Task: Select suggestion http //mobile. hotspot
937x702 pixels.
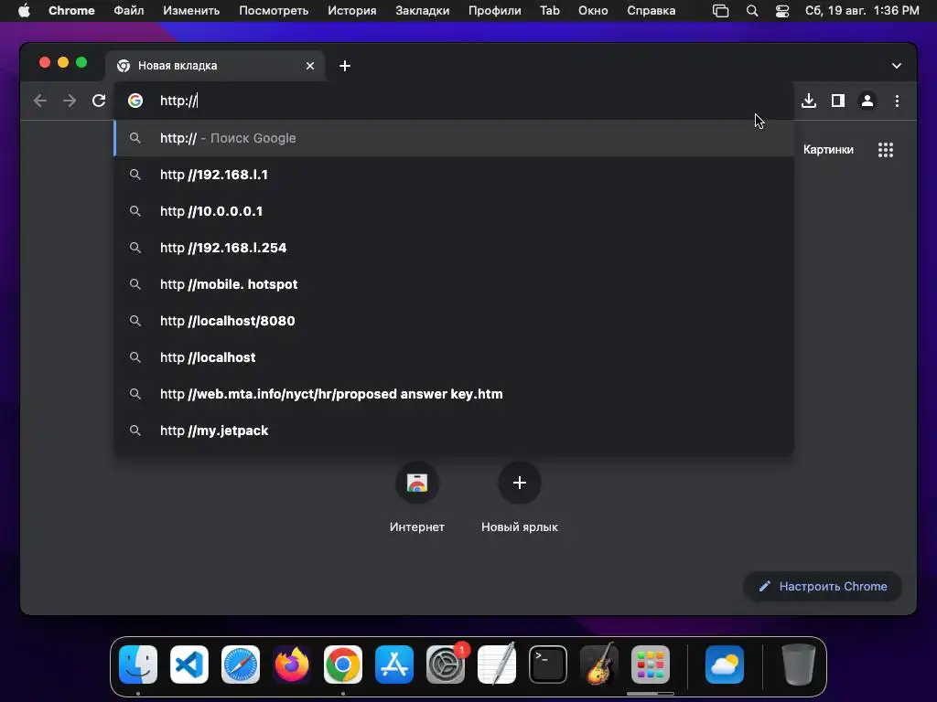Action: pyautogui.click(x=454, y=284)
